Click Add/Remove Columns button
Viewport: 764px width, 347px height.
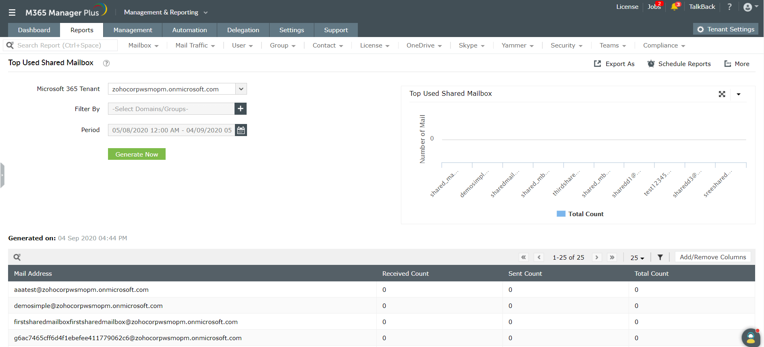click(x=712, y=257)
